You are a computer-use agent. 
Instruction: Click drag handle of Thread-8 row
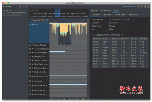pos(30,81)
